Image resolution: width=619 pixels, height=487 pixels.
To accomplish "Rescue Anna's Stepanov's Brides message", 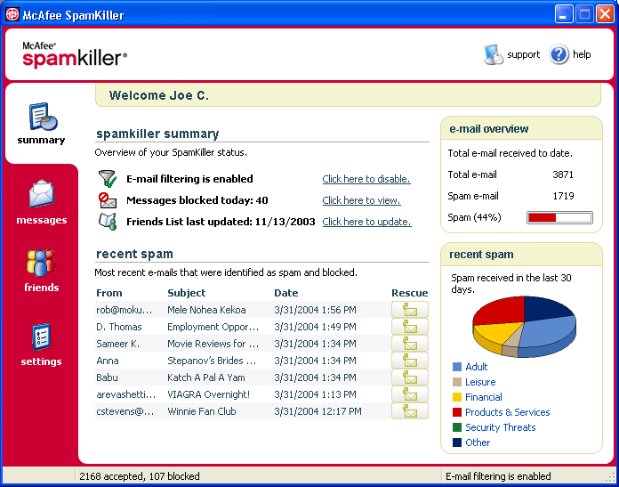I will (410, 361).
